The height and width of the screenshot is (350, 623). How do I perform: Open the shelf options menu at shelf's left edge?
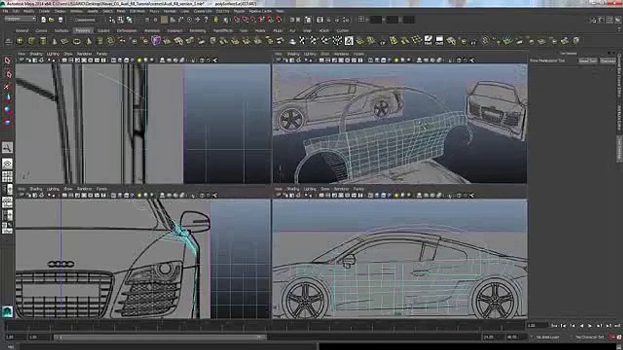(7, 41)
